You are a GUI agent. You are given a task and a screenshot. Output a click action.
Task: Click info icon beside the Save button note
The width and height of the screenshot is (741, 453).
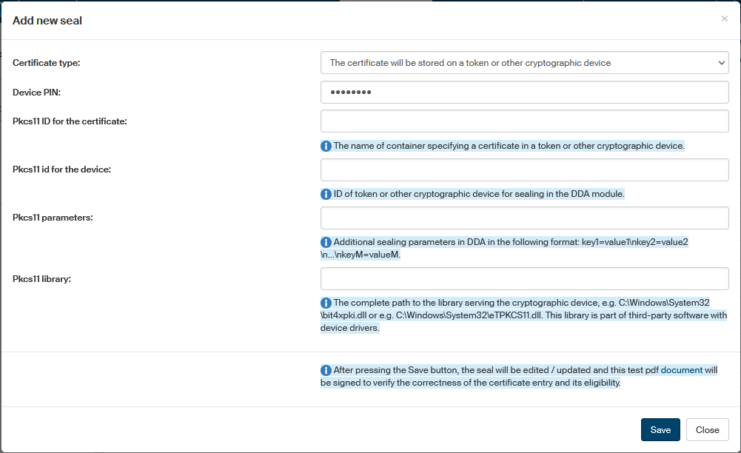[326, 370]
